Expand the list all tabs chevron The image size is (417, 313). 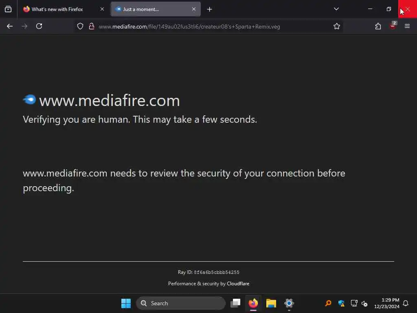[x=336, y=9]
